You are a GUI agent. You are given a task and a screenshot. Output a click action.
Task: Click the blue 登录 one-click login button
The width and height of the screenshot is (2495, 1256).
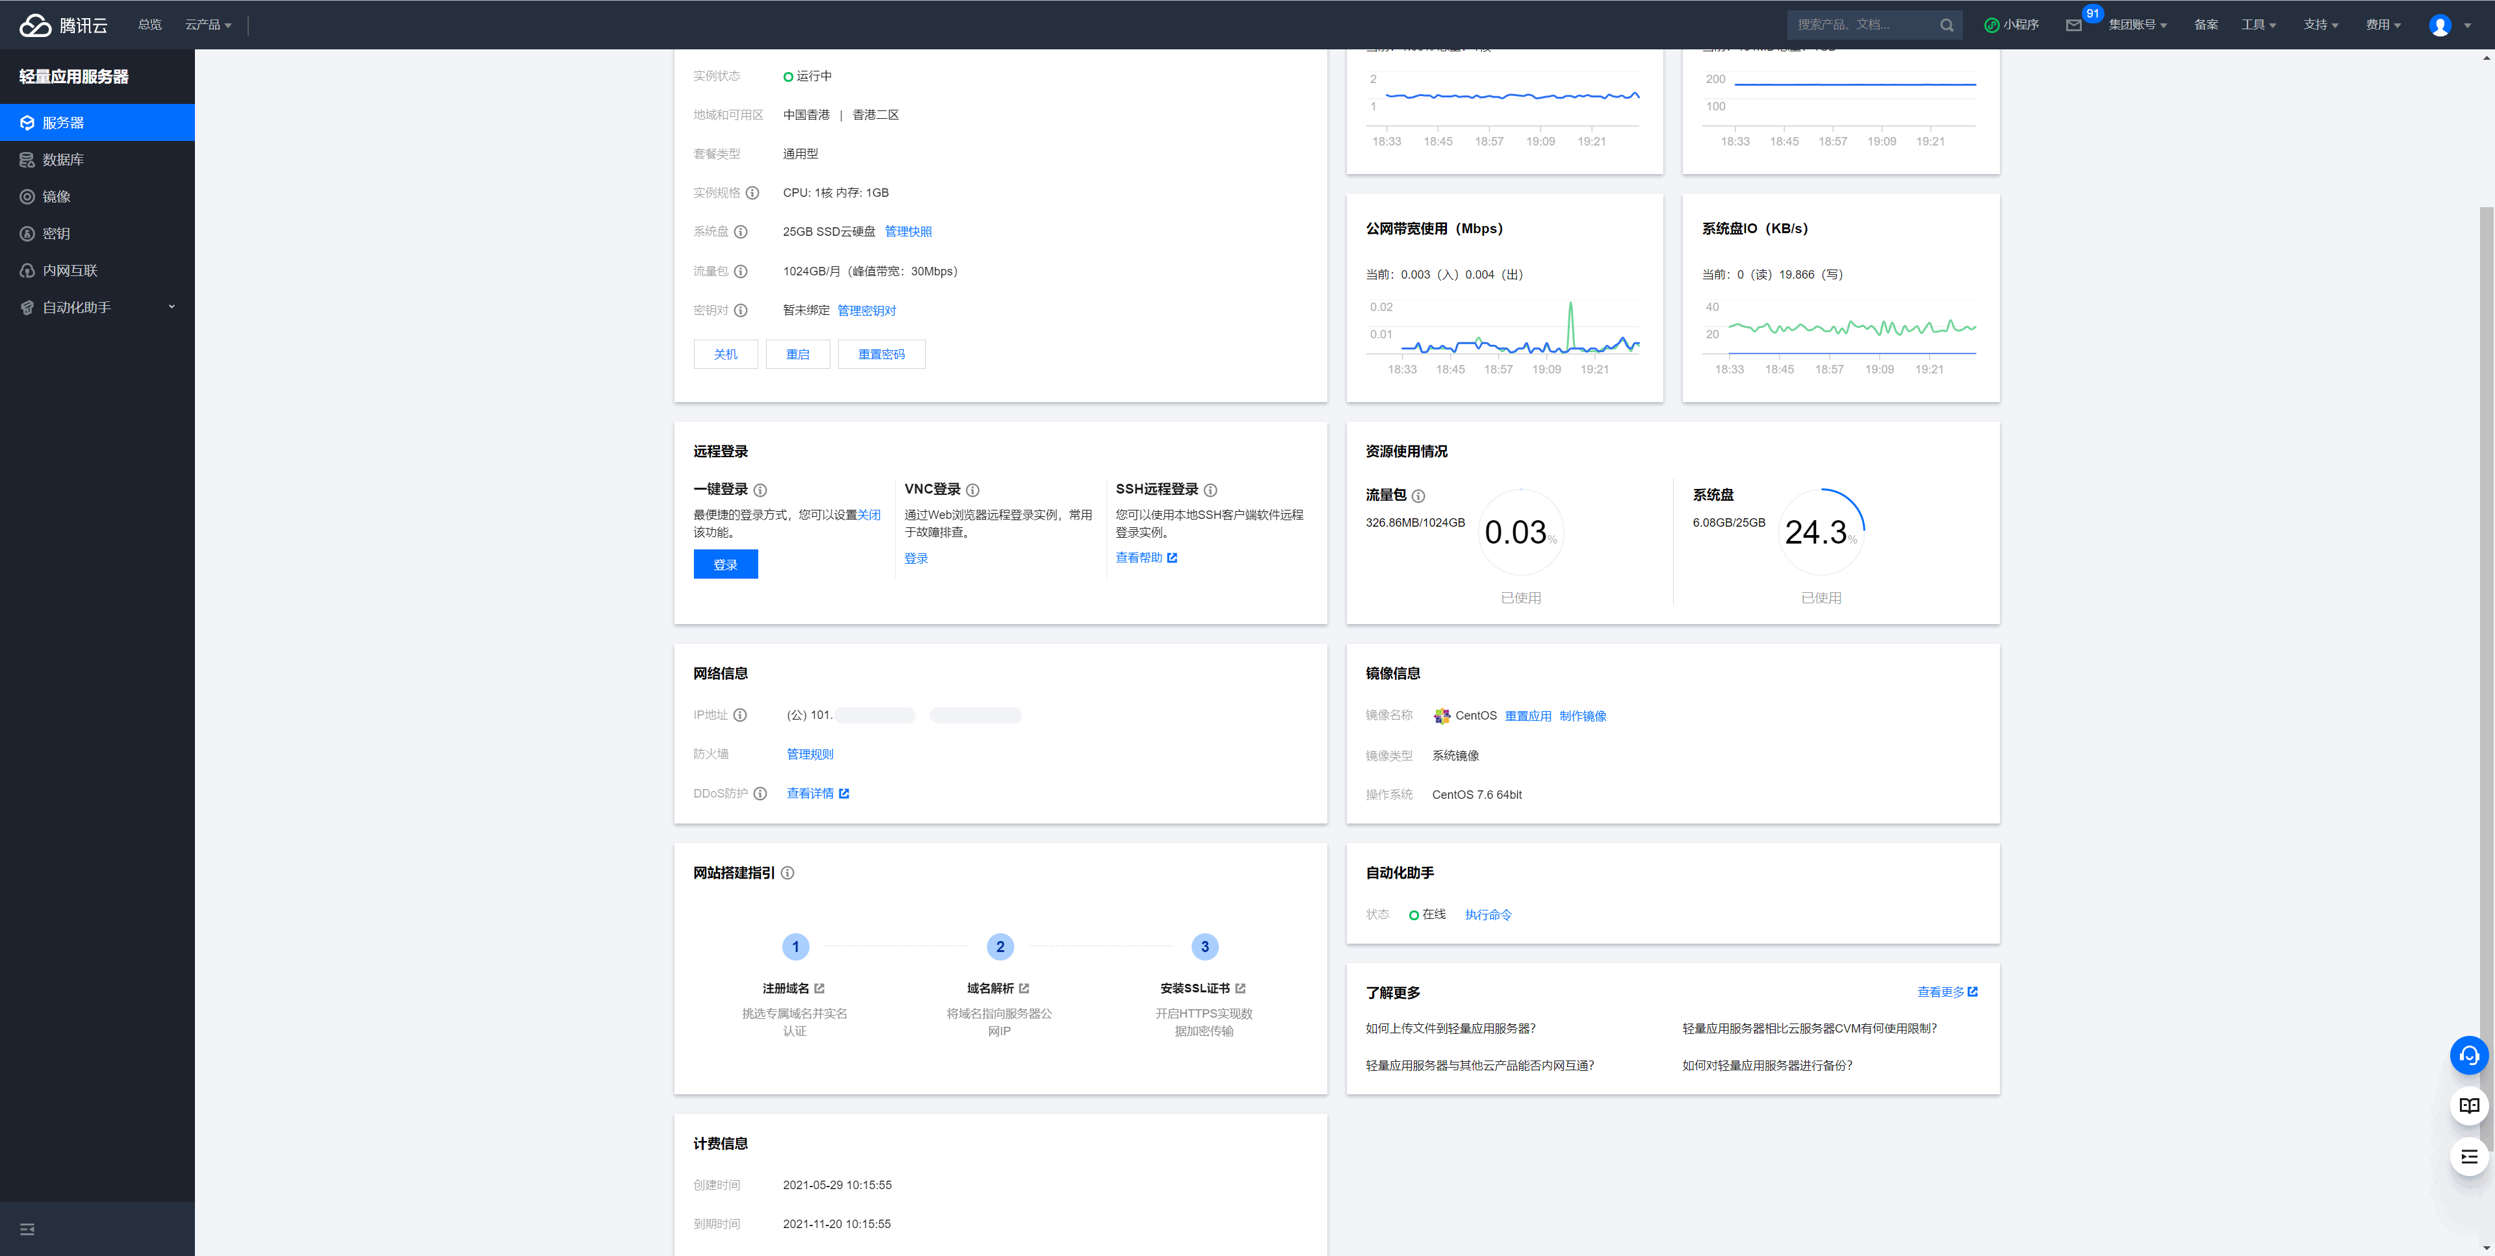(x=726, y=564)
